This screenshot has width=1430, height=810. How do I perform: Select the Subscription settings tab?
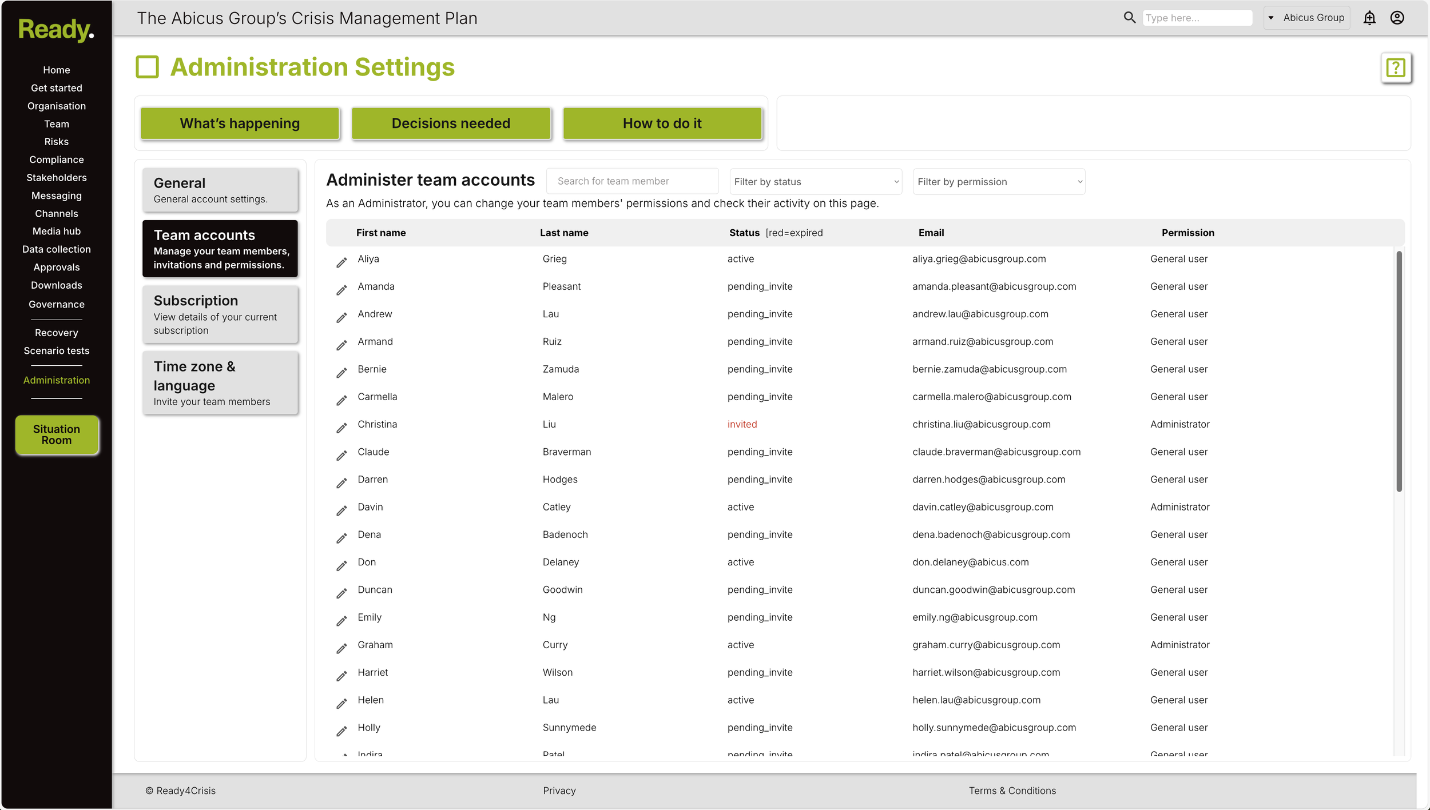(220, 314)
